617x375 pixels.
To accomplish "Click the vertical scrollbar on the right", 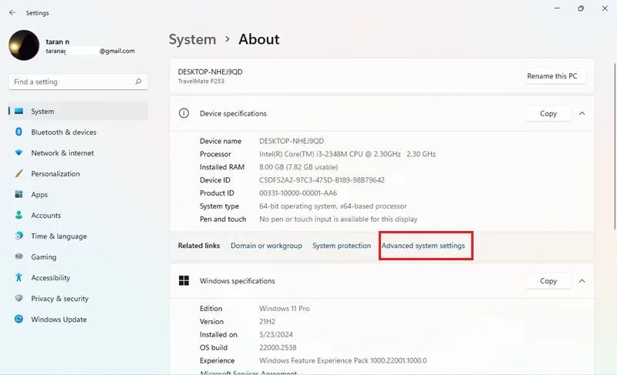I will [x=615, y=146].
